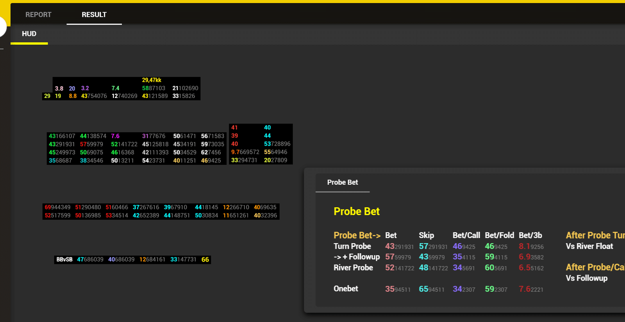Click the yellow Probe Bet heading
This screenshot has width=625, height=322.
tap(357, 212)
